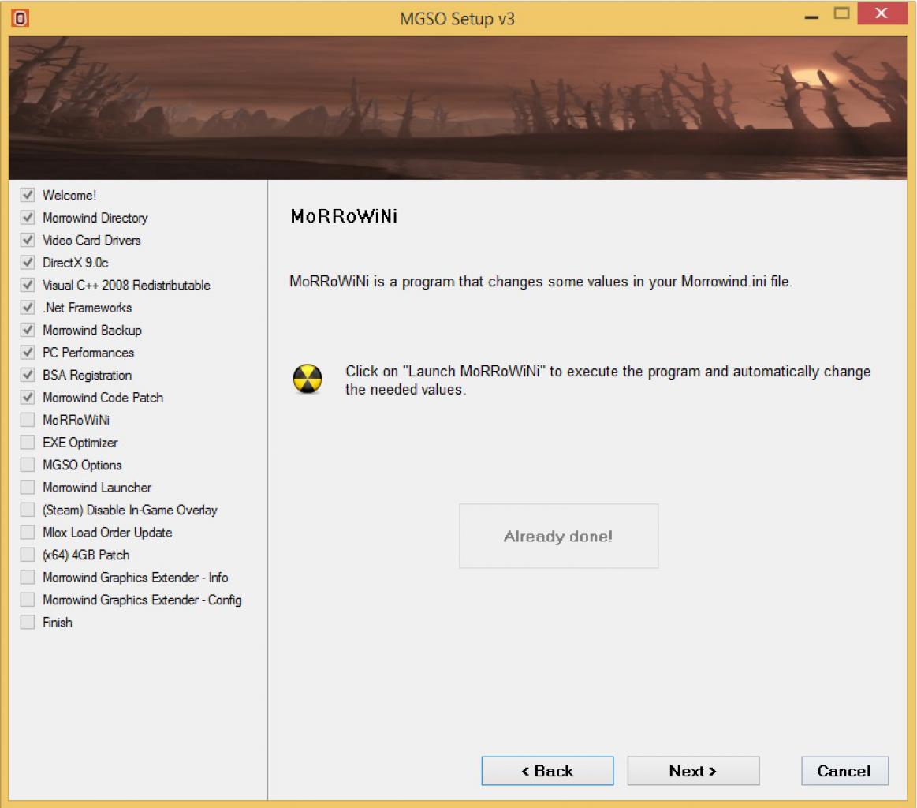Check the EXE Optimizer checkbox
The image size is (917, 808).
(x=28, y=443)
